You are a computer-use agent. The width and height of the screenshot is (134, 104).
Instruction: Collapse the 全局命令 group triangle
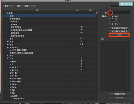(x=5, y=13)
